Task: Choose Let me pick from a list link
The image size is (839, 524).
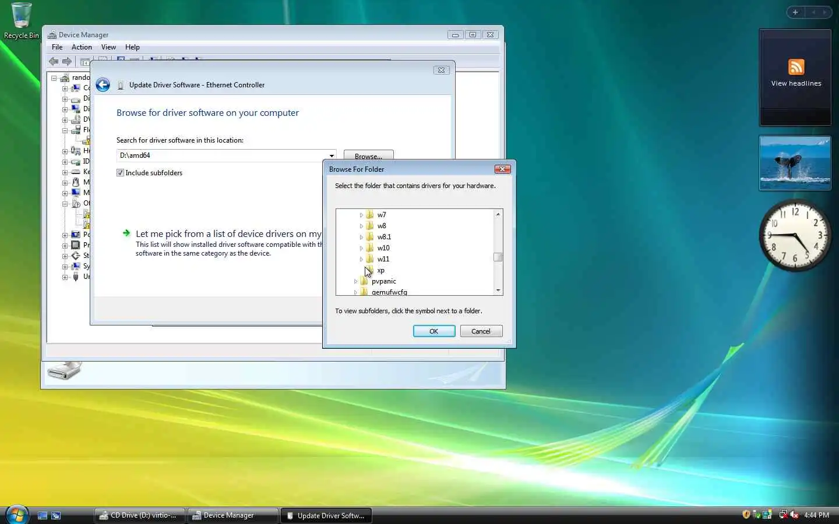Action: pyautogui.click(x=228, y=234)
